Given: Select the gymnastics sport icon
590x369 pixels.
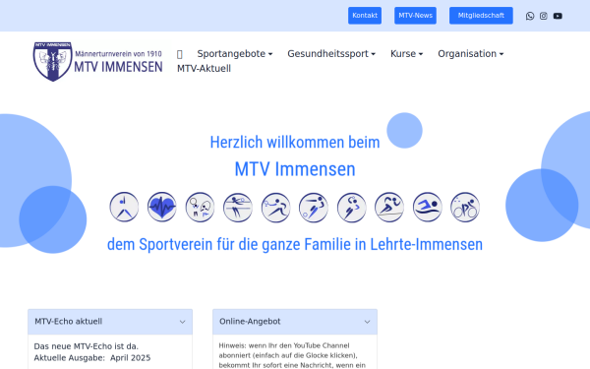Looking at the screenshot, I should 124,207.
